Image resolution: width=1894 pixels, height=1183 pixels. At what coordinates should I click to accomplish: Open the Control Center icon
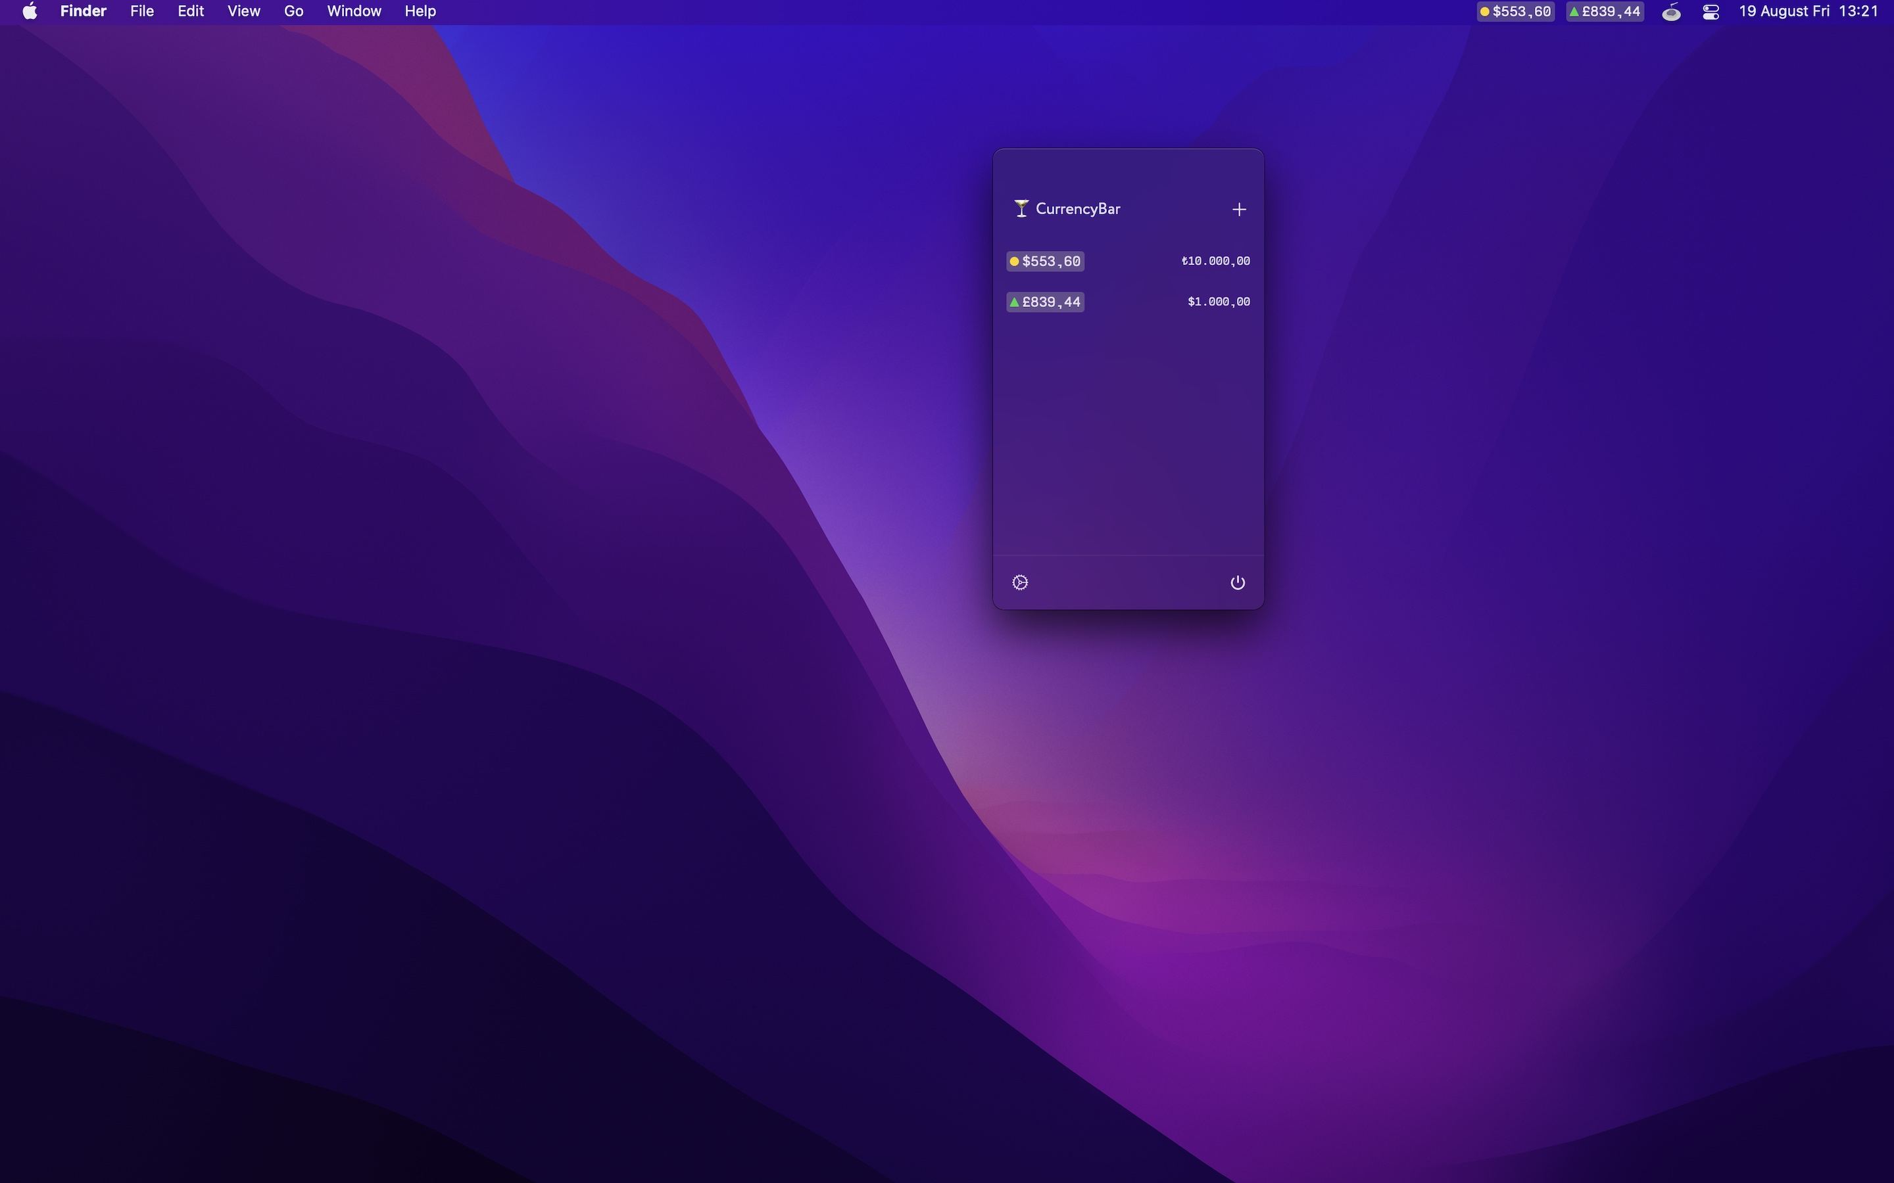[1710, 12]
